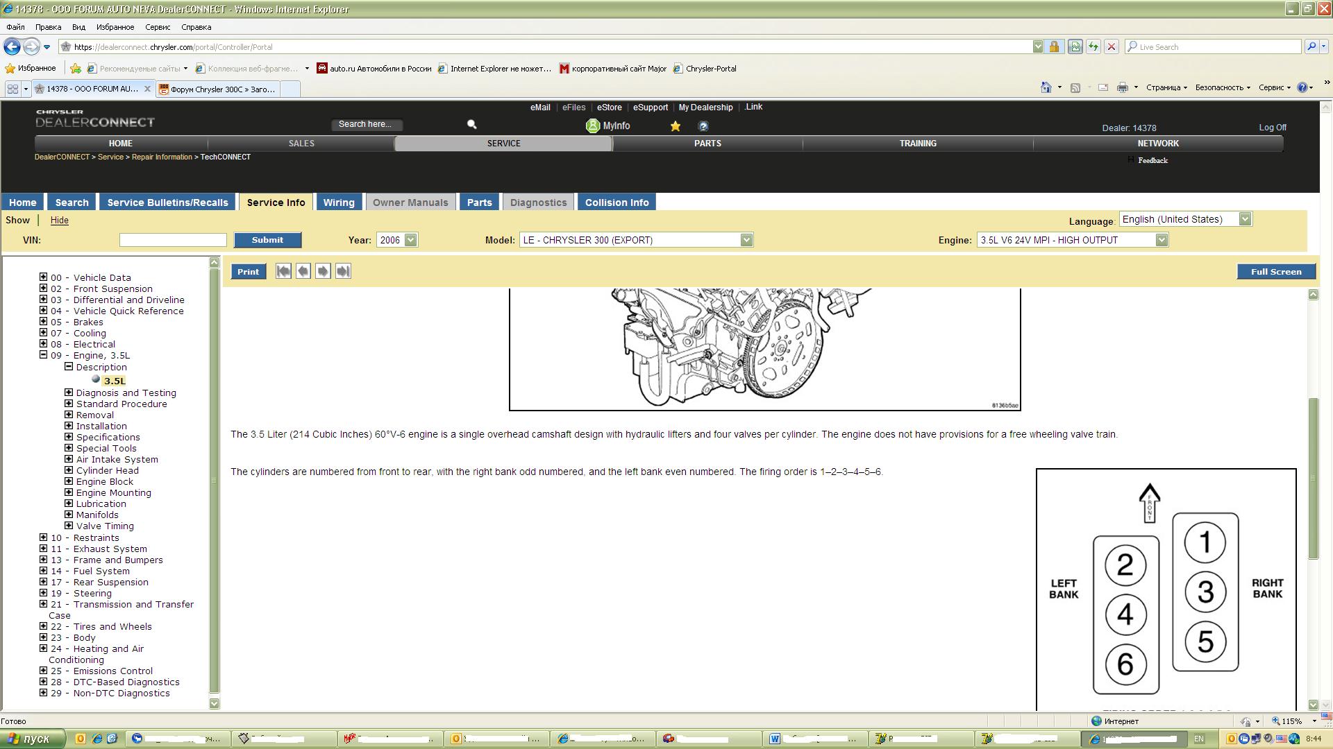Click the Print button

coord(248,272)
